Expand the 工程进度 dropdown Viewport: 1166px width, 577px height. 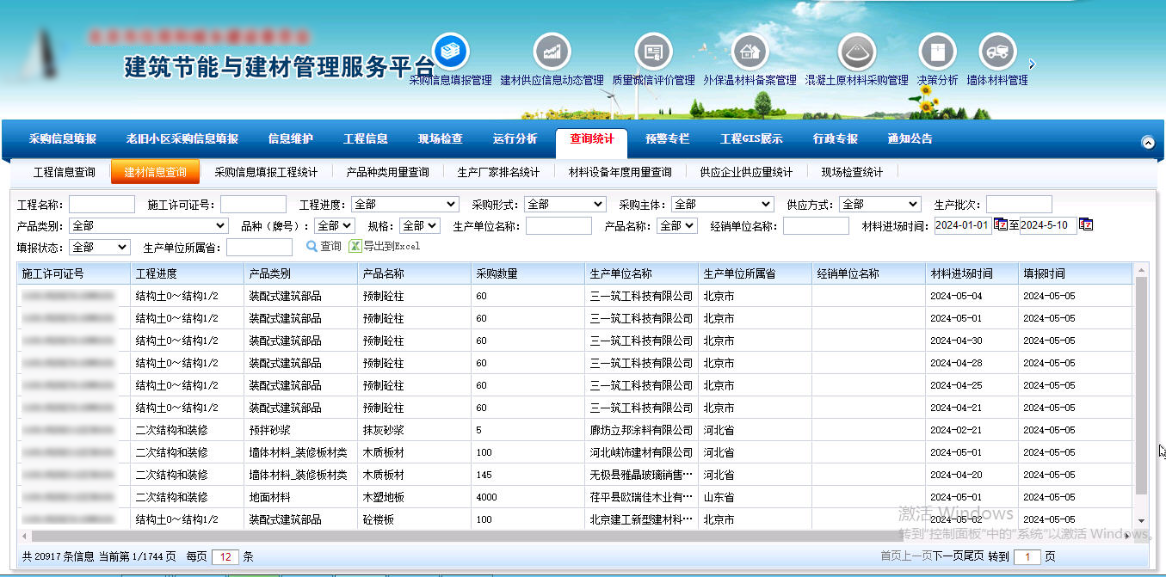point(404,205)
